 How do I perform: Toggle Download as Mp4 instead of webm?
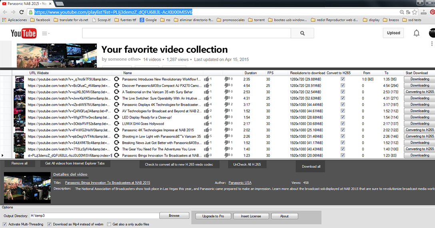tap(49, 224)
